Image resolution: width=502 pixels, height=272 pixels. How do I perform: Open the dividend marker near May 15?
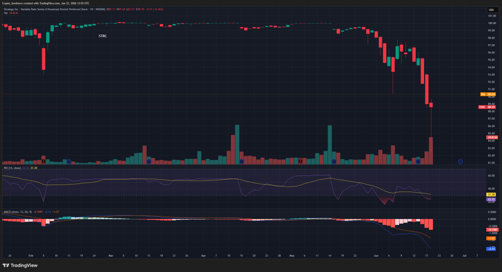334,162
